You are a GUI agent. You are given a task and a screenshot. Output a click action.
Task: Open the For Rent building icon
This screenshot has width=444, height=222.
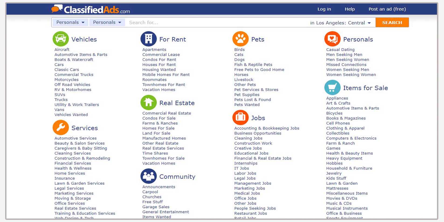[149, 39]
